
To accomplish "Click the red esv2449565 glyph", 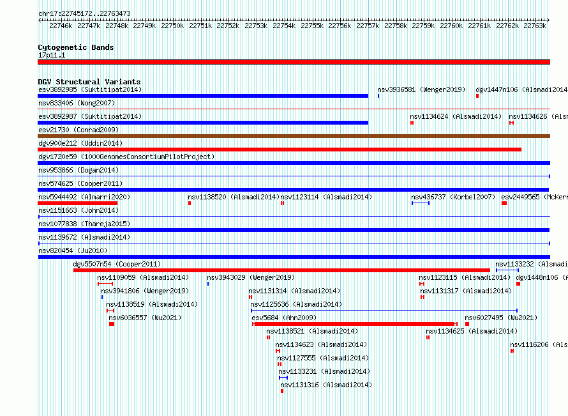I will (x=504, y=203).
